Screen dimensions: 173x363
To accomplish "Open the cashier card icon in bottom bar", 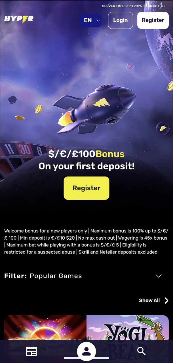I will point(31,352).
